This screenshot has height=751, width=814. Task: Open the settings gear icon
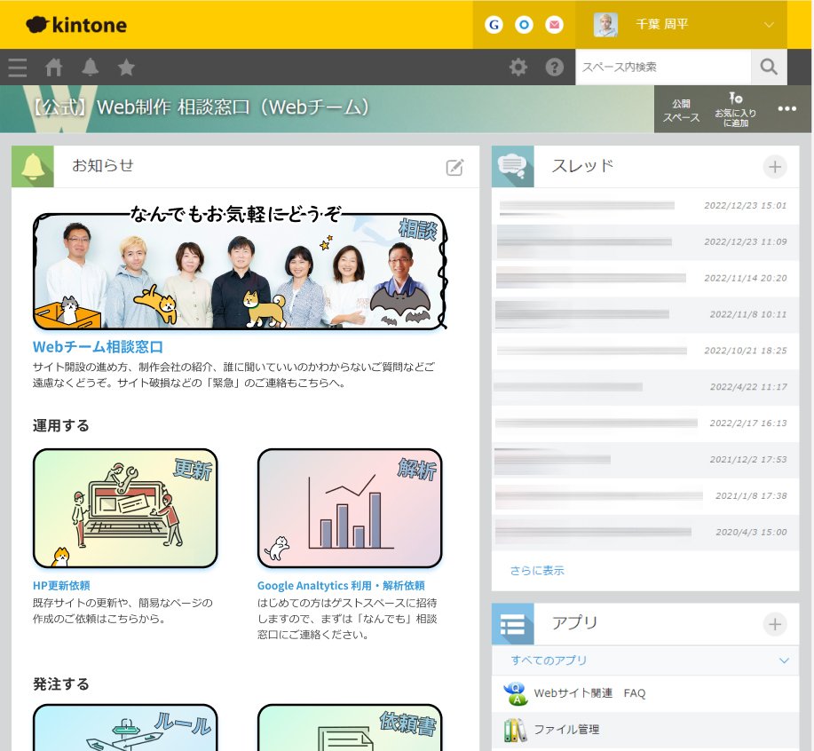point(519,67)
